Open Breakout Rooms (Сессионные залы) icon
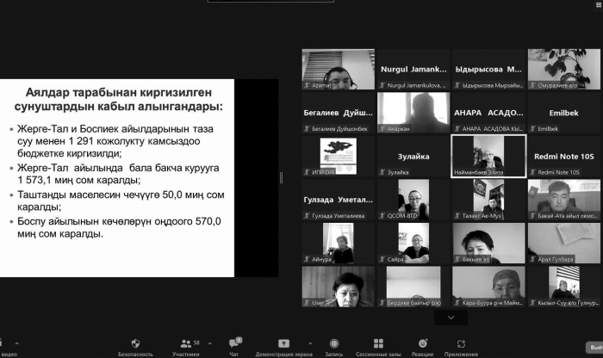This screenshot has width=603, height=358. [x=378, y=343]
